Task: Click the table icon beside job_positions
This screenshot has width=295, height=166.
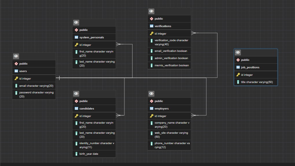Action: (x=238, y=67)
